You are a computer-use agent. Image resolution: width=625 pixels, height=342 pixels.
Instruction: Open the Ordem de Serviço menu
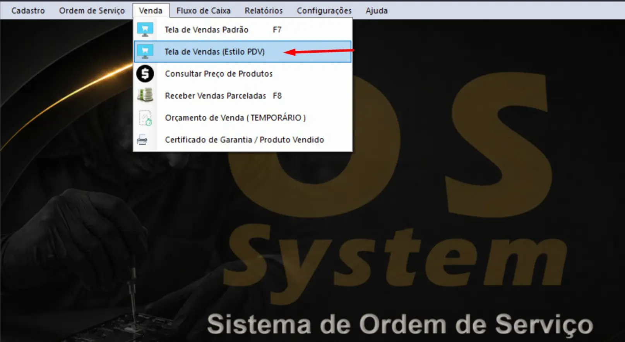pyautogui.click(x=92, y=10)
